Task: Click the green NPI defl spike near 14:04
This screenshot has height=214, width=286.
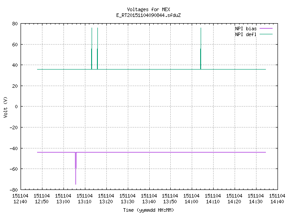Action: point(201,49)
